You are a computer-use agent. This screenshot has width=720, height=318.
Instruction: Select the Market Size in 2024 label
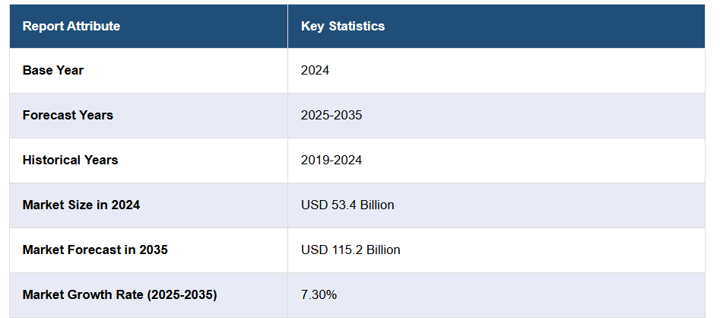[x=81, y=205]
